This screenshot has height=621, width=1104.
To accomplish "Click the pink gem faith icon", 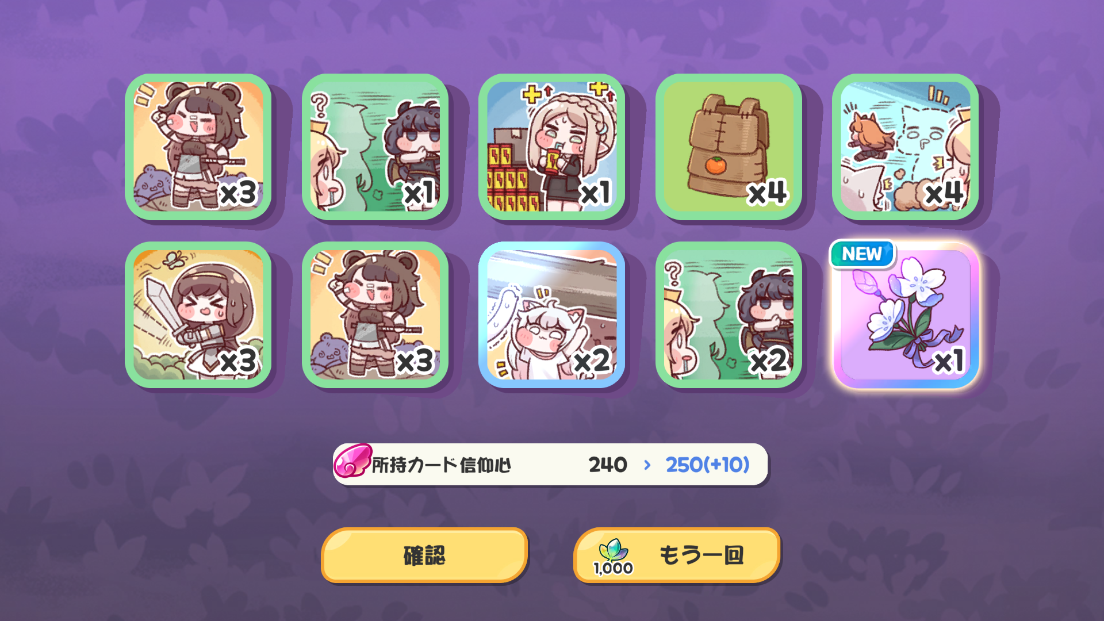I will click(352, 461).
